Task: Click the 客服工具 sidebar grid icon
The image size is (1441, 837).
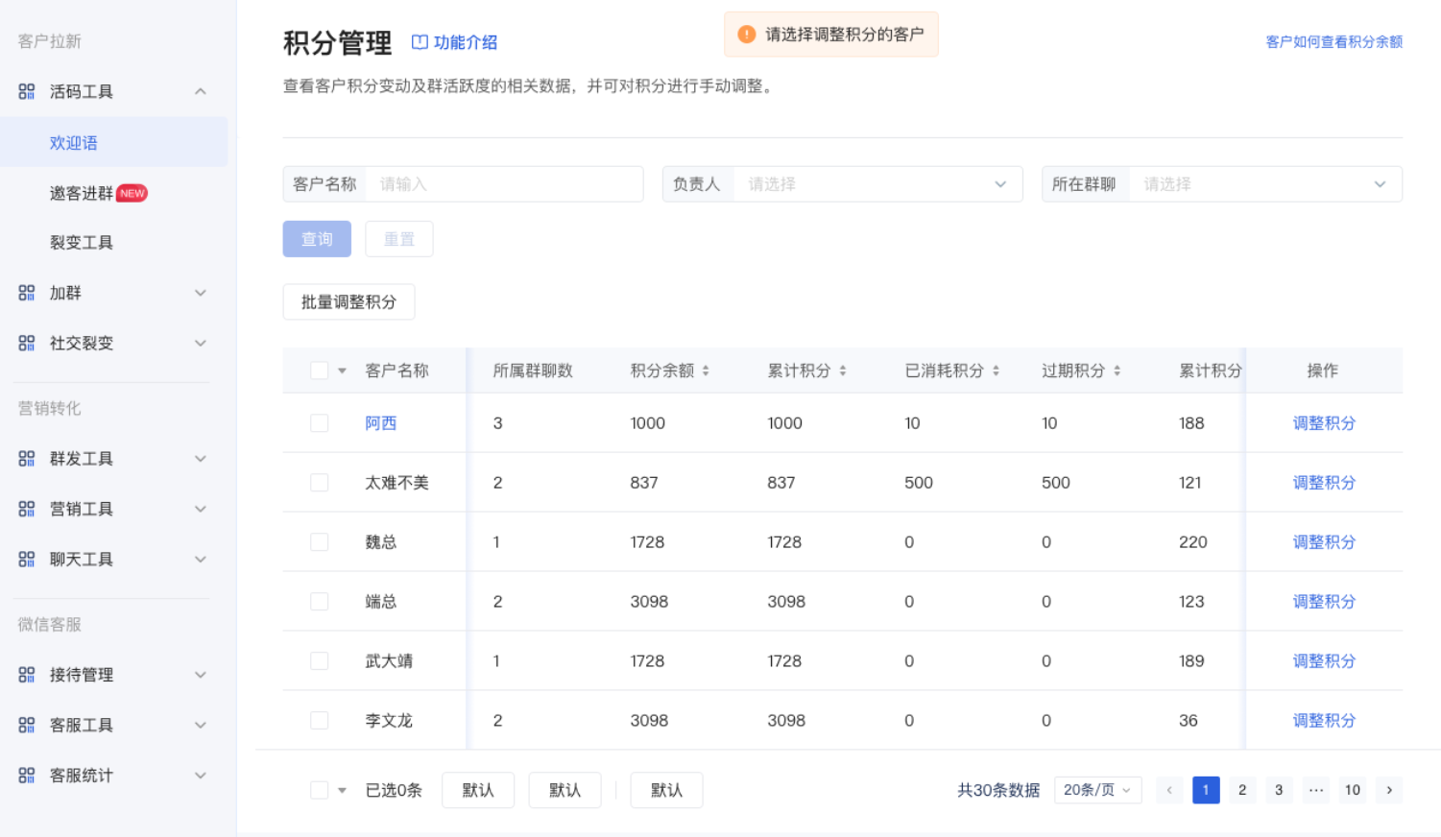Action: (27, 725)
